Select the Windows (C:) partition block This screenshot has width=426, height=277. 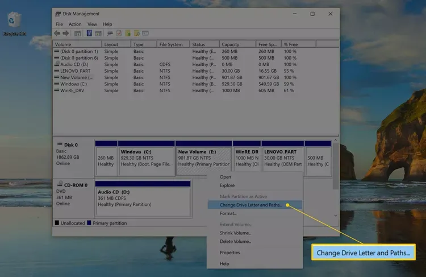(146, 159)
